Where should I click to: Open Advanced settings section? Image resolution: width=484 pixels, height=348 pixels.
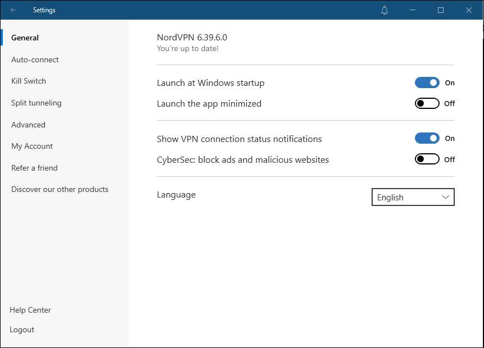(28, 125)
